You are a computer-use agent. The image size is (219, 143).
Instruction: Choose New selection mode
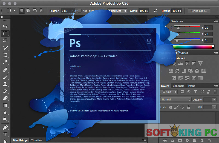(x=22, y=10)
